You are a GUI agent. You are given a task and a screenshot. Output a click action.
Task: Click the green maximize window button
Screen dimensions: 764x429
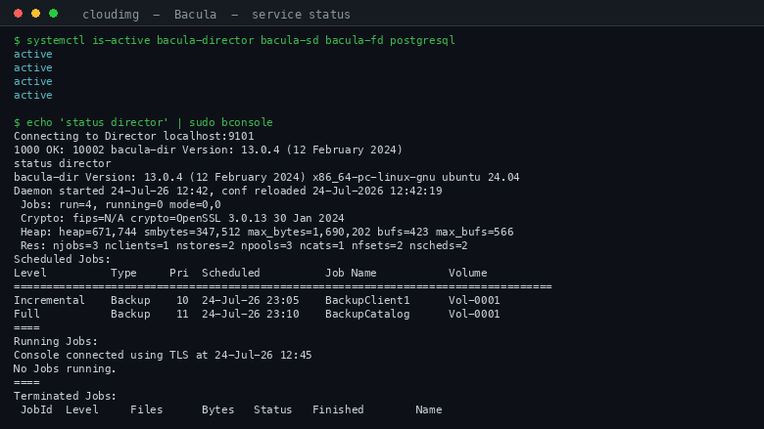54,14
